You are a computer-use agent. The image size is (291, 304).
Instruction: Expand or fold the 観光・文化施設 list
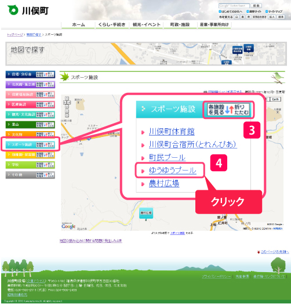coord(45,114)
